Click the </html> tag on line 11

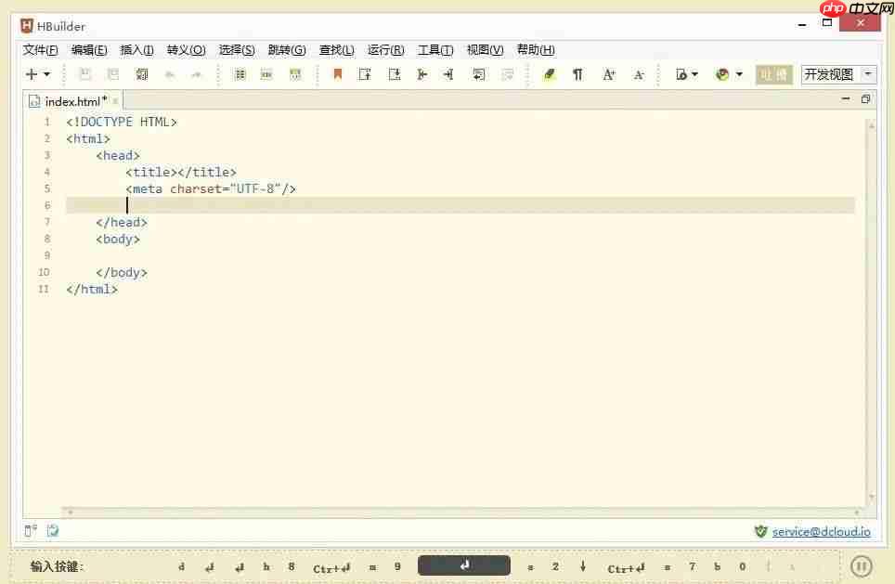coord(92,290)
